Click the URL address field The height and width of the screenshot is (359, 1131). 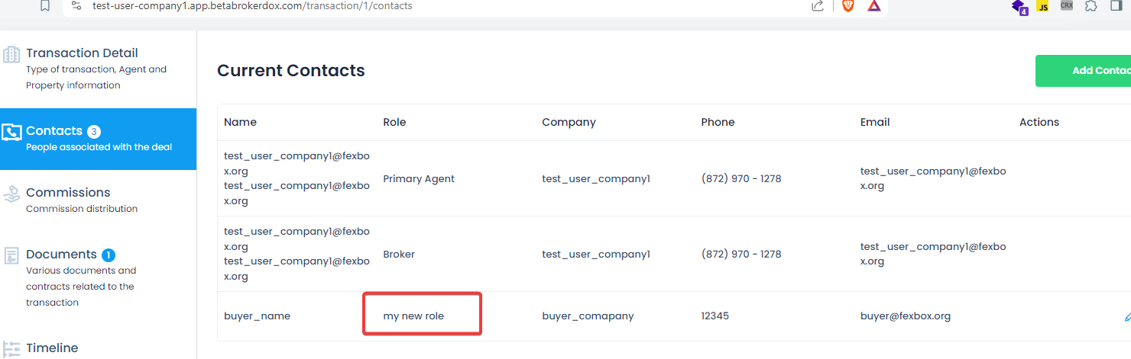click(443, 6)
